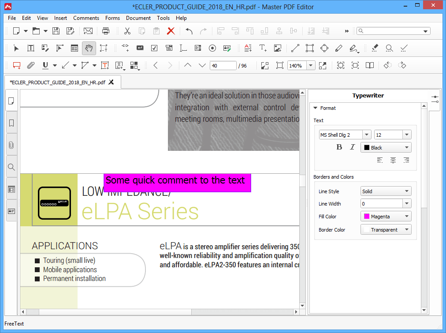Image resolution: width=446 pixels, height=333 pixels.
Task: Click the Print icon
Action: (105, 31)
